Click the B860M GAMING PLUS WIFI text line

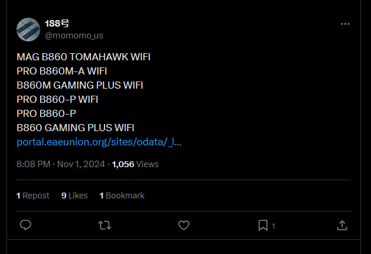point(80,86)
